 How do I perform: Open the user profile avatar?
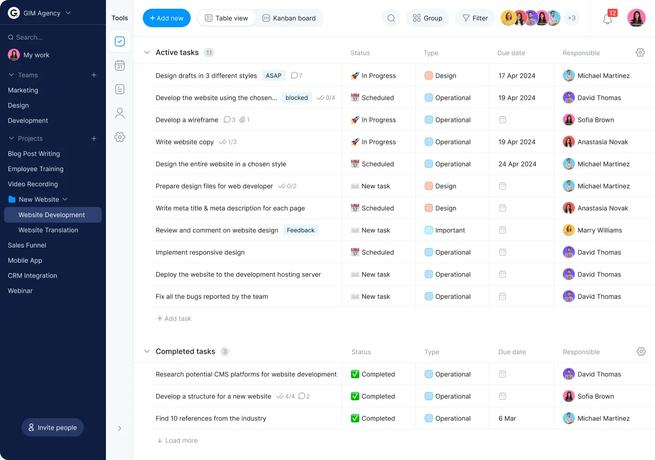pyautogui.click(x=637, y=18)
